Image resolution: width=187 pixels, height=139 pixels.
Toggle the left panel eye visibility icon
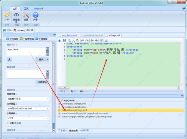tap(54, 35)
